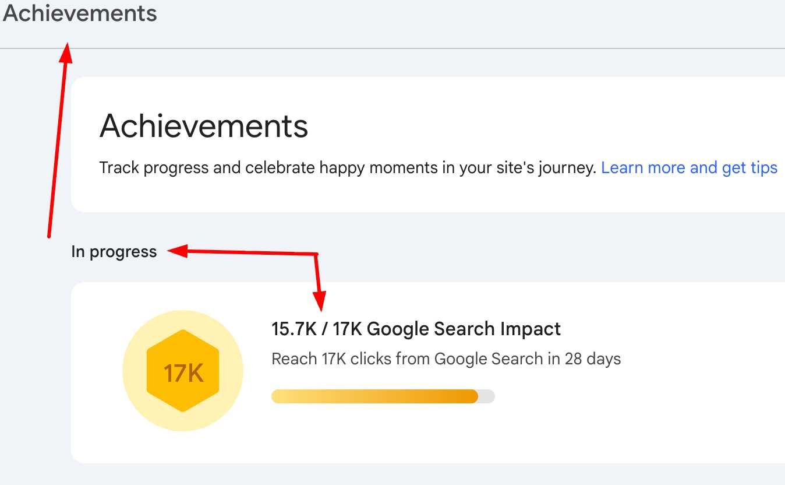Click the Achievements page header at top
The height and width of the screenshot is (485, 785).
click(x=80, y=13)
